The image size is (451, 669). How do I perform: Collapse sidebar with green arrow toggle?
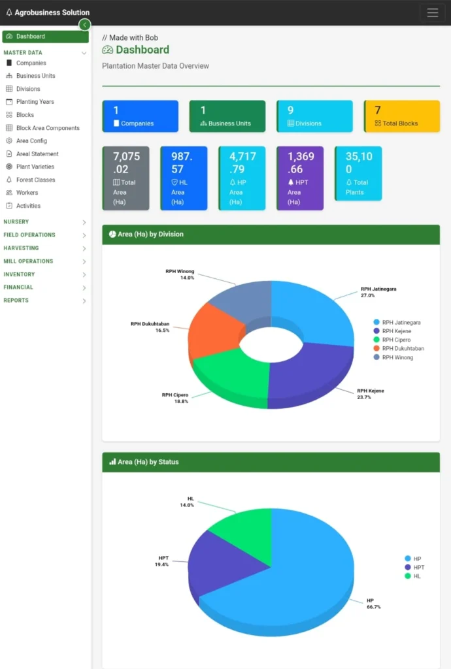point(84,25)
